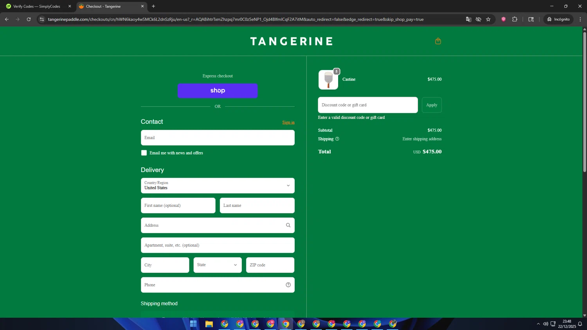Click the Discount code or gift card field

point(368,105)
